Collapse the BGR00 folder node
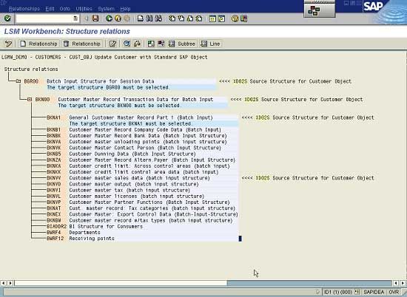This screenshot has height=297, width=407. [18, 81]
